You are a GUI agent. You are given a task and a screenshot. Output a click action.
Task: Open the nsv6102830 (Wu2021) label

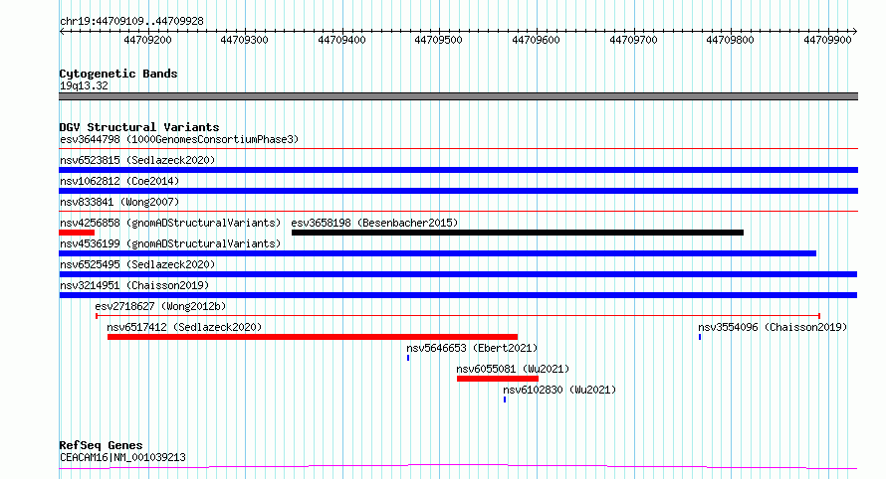pos(559,390)
